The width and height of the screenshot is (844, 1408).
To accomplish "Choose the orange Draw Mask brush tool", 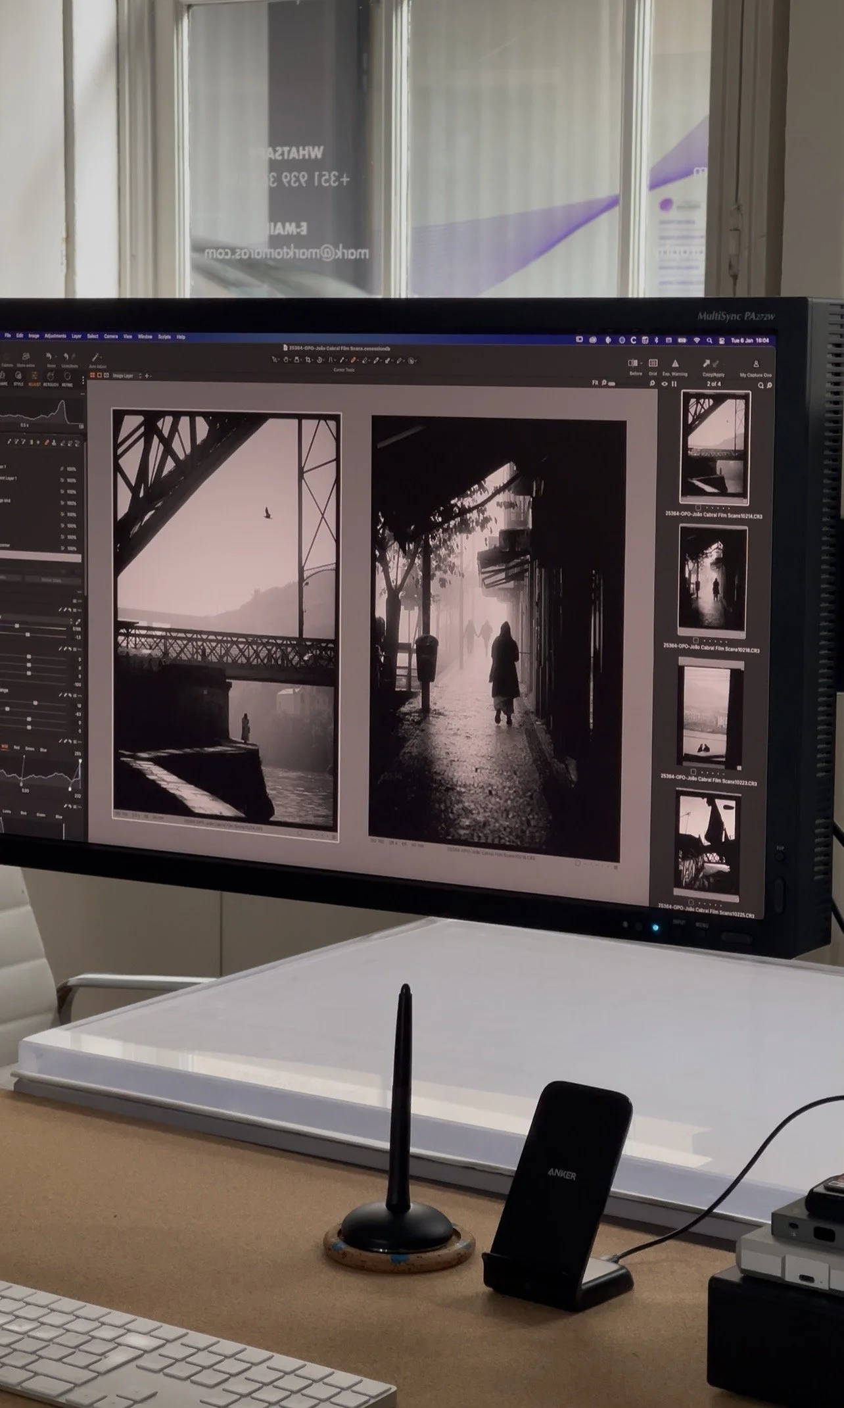I will click(x=353, y=360).
